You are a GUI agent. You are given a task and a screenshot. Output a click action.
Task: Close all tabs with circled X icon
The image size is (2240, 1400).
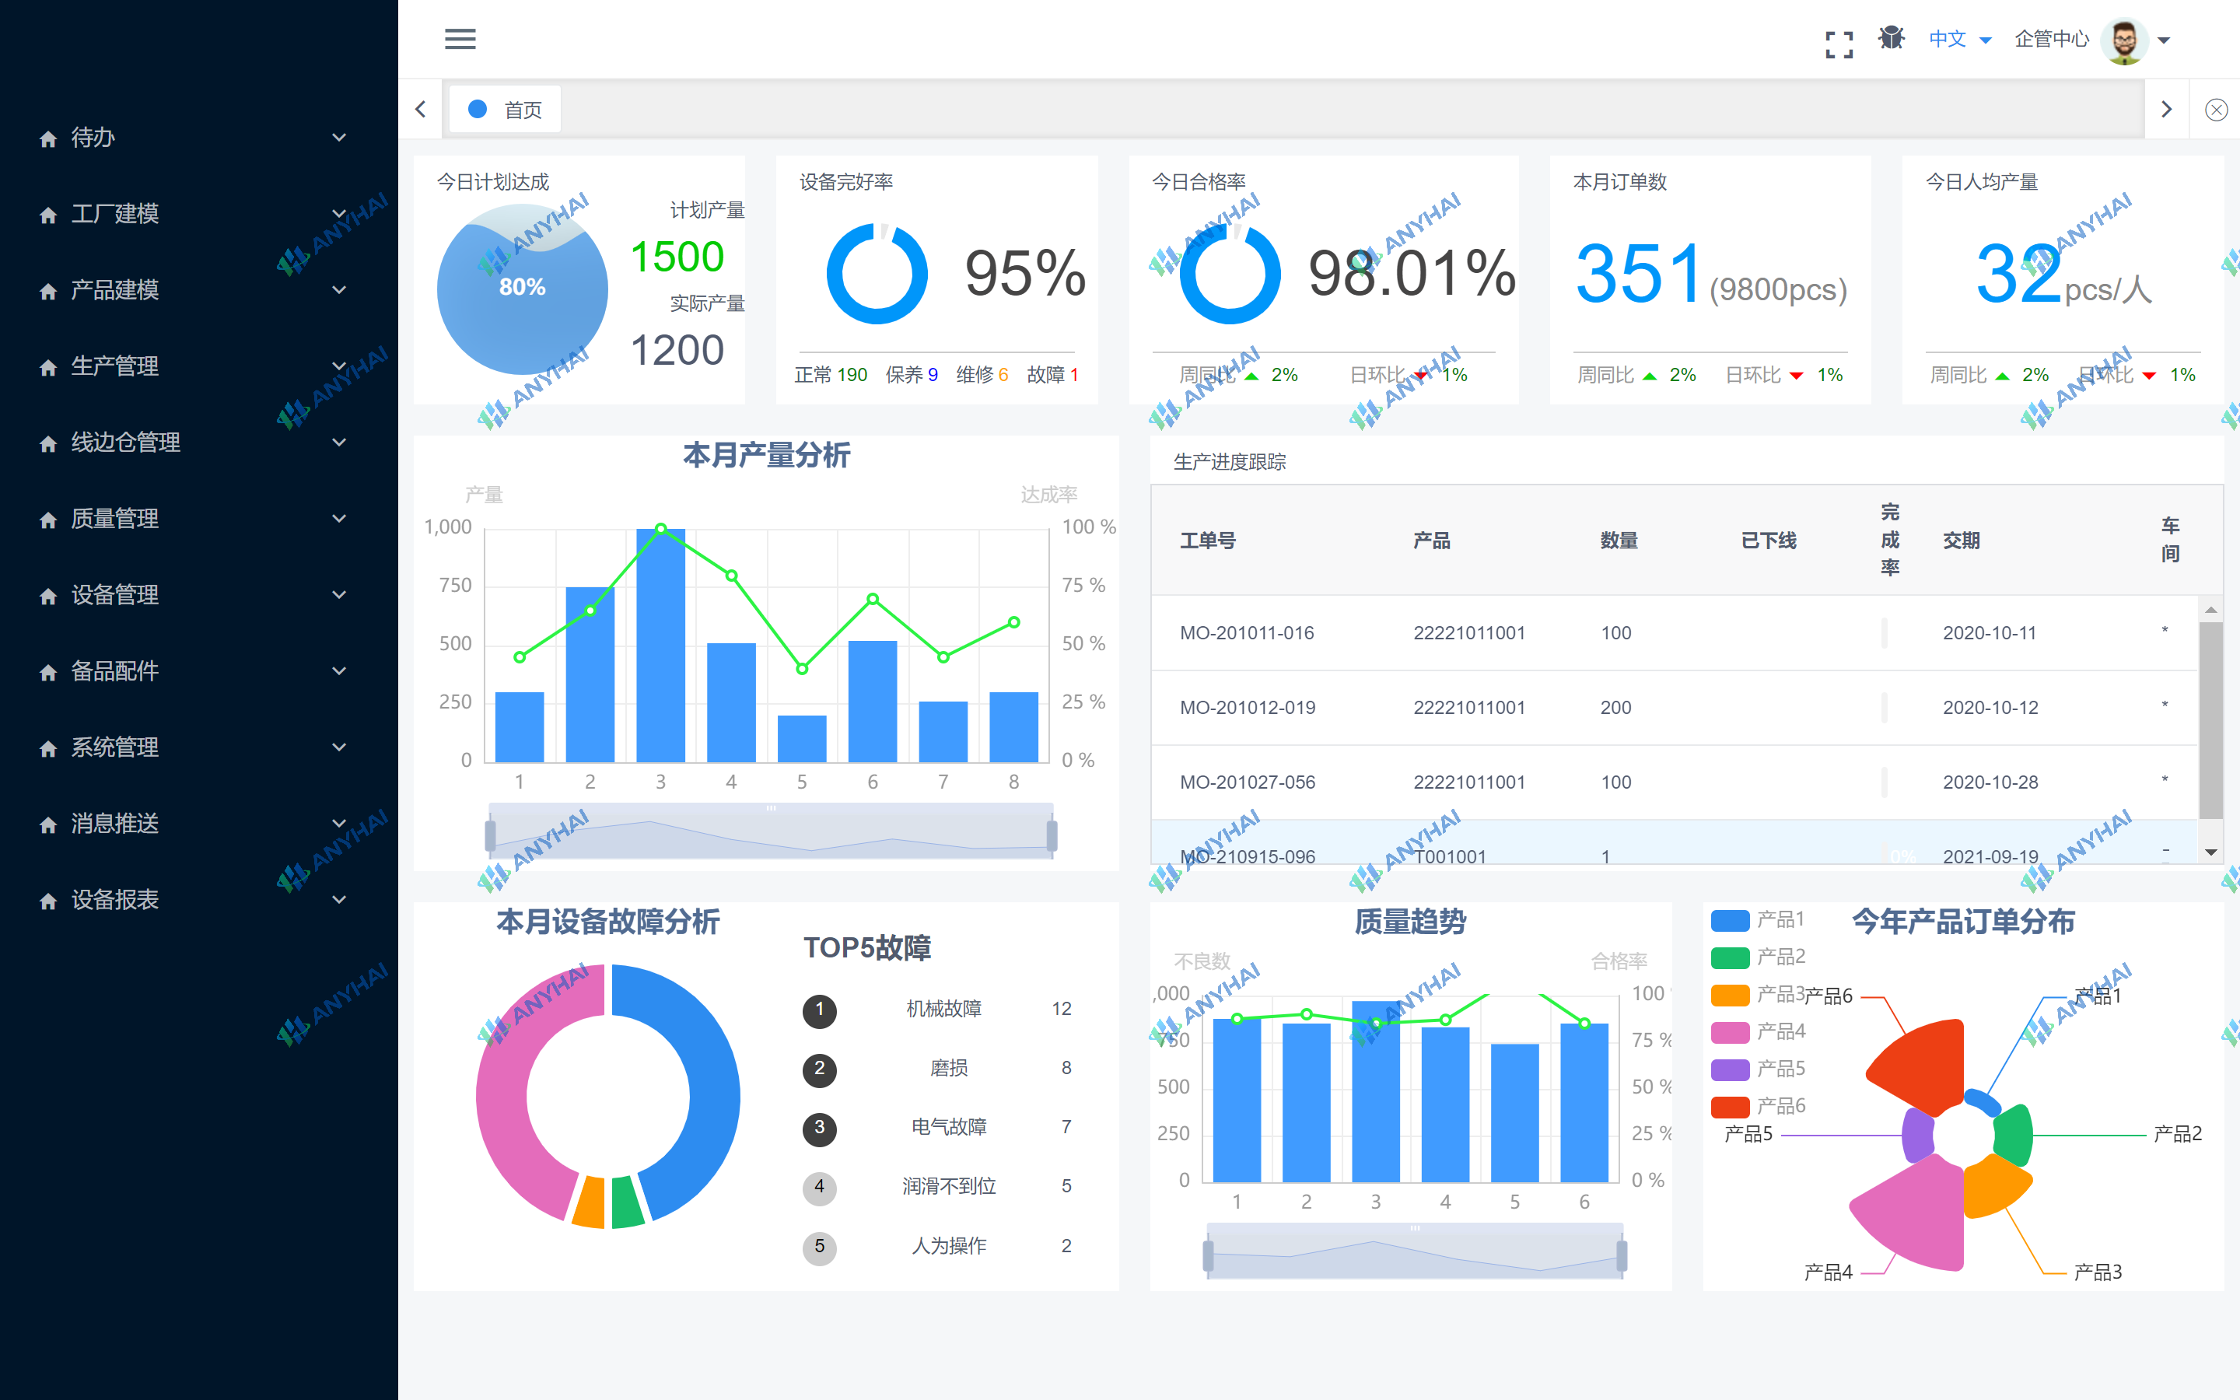point(2216,110)
